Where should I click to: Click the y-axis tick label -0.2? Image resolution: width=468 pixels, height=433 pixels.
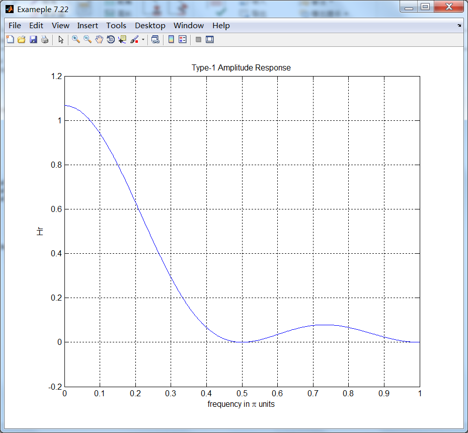tap(55, 387)
